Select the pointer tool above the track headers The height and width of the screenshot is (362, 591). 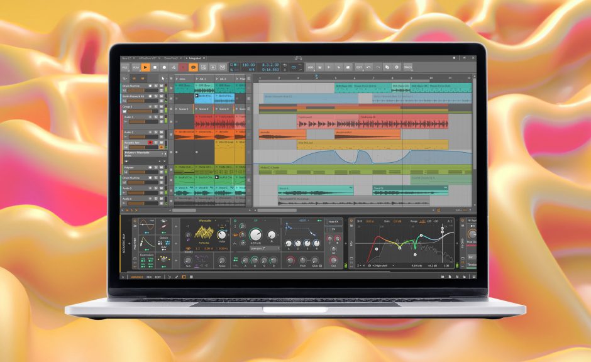tap(162, 77)
